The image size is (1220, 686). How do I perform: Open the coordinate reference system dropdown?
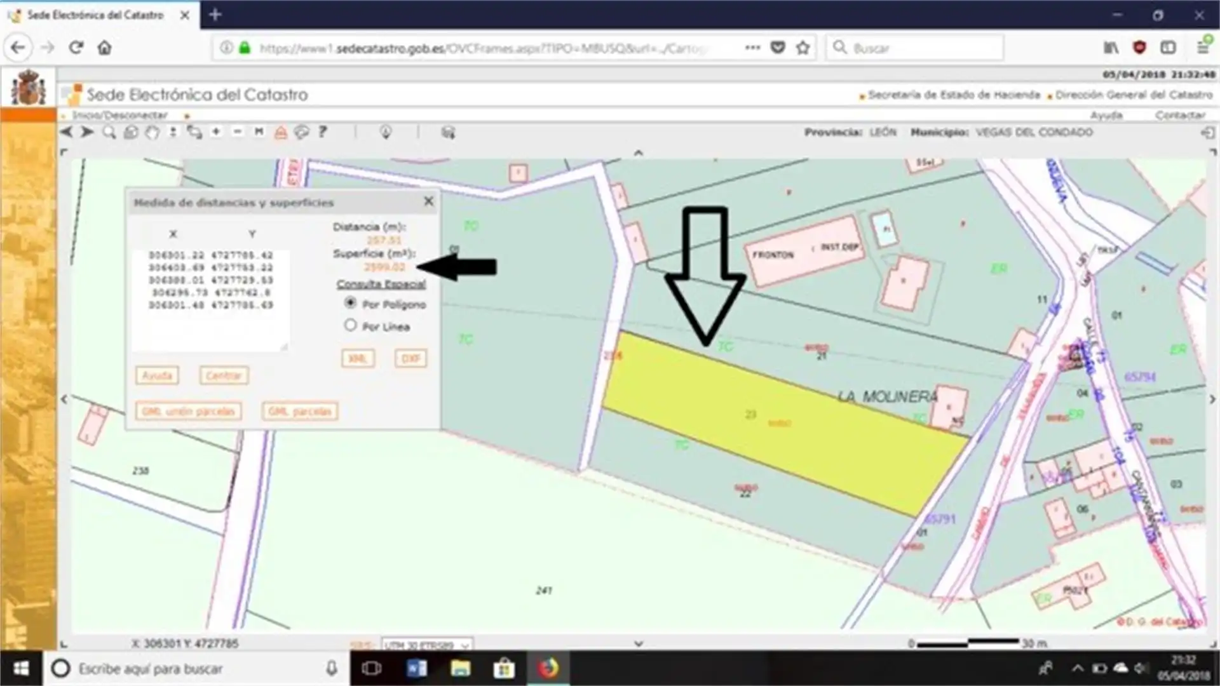pyautogui.click(x=427, y=645)
